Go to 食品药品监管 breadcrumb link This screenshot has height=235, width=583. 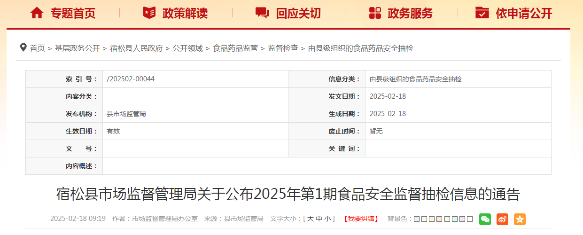[235, 48]
